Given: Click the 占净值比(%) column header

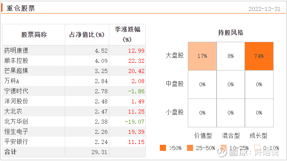Looking at the screenshot, I should click(87, 34).
